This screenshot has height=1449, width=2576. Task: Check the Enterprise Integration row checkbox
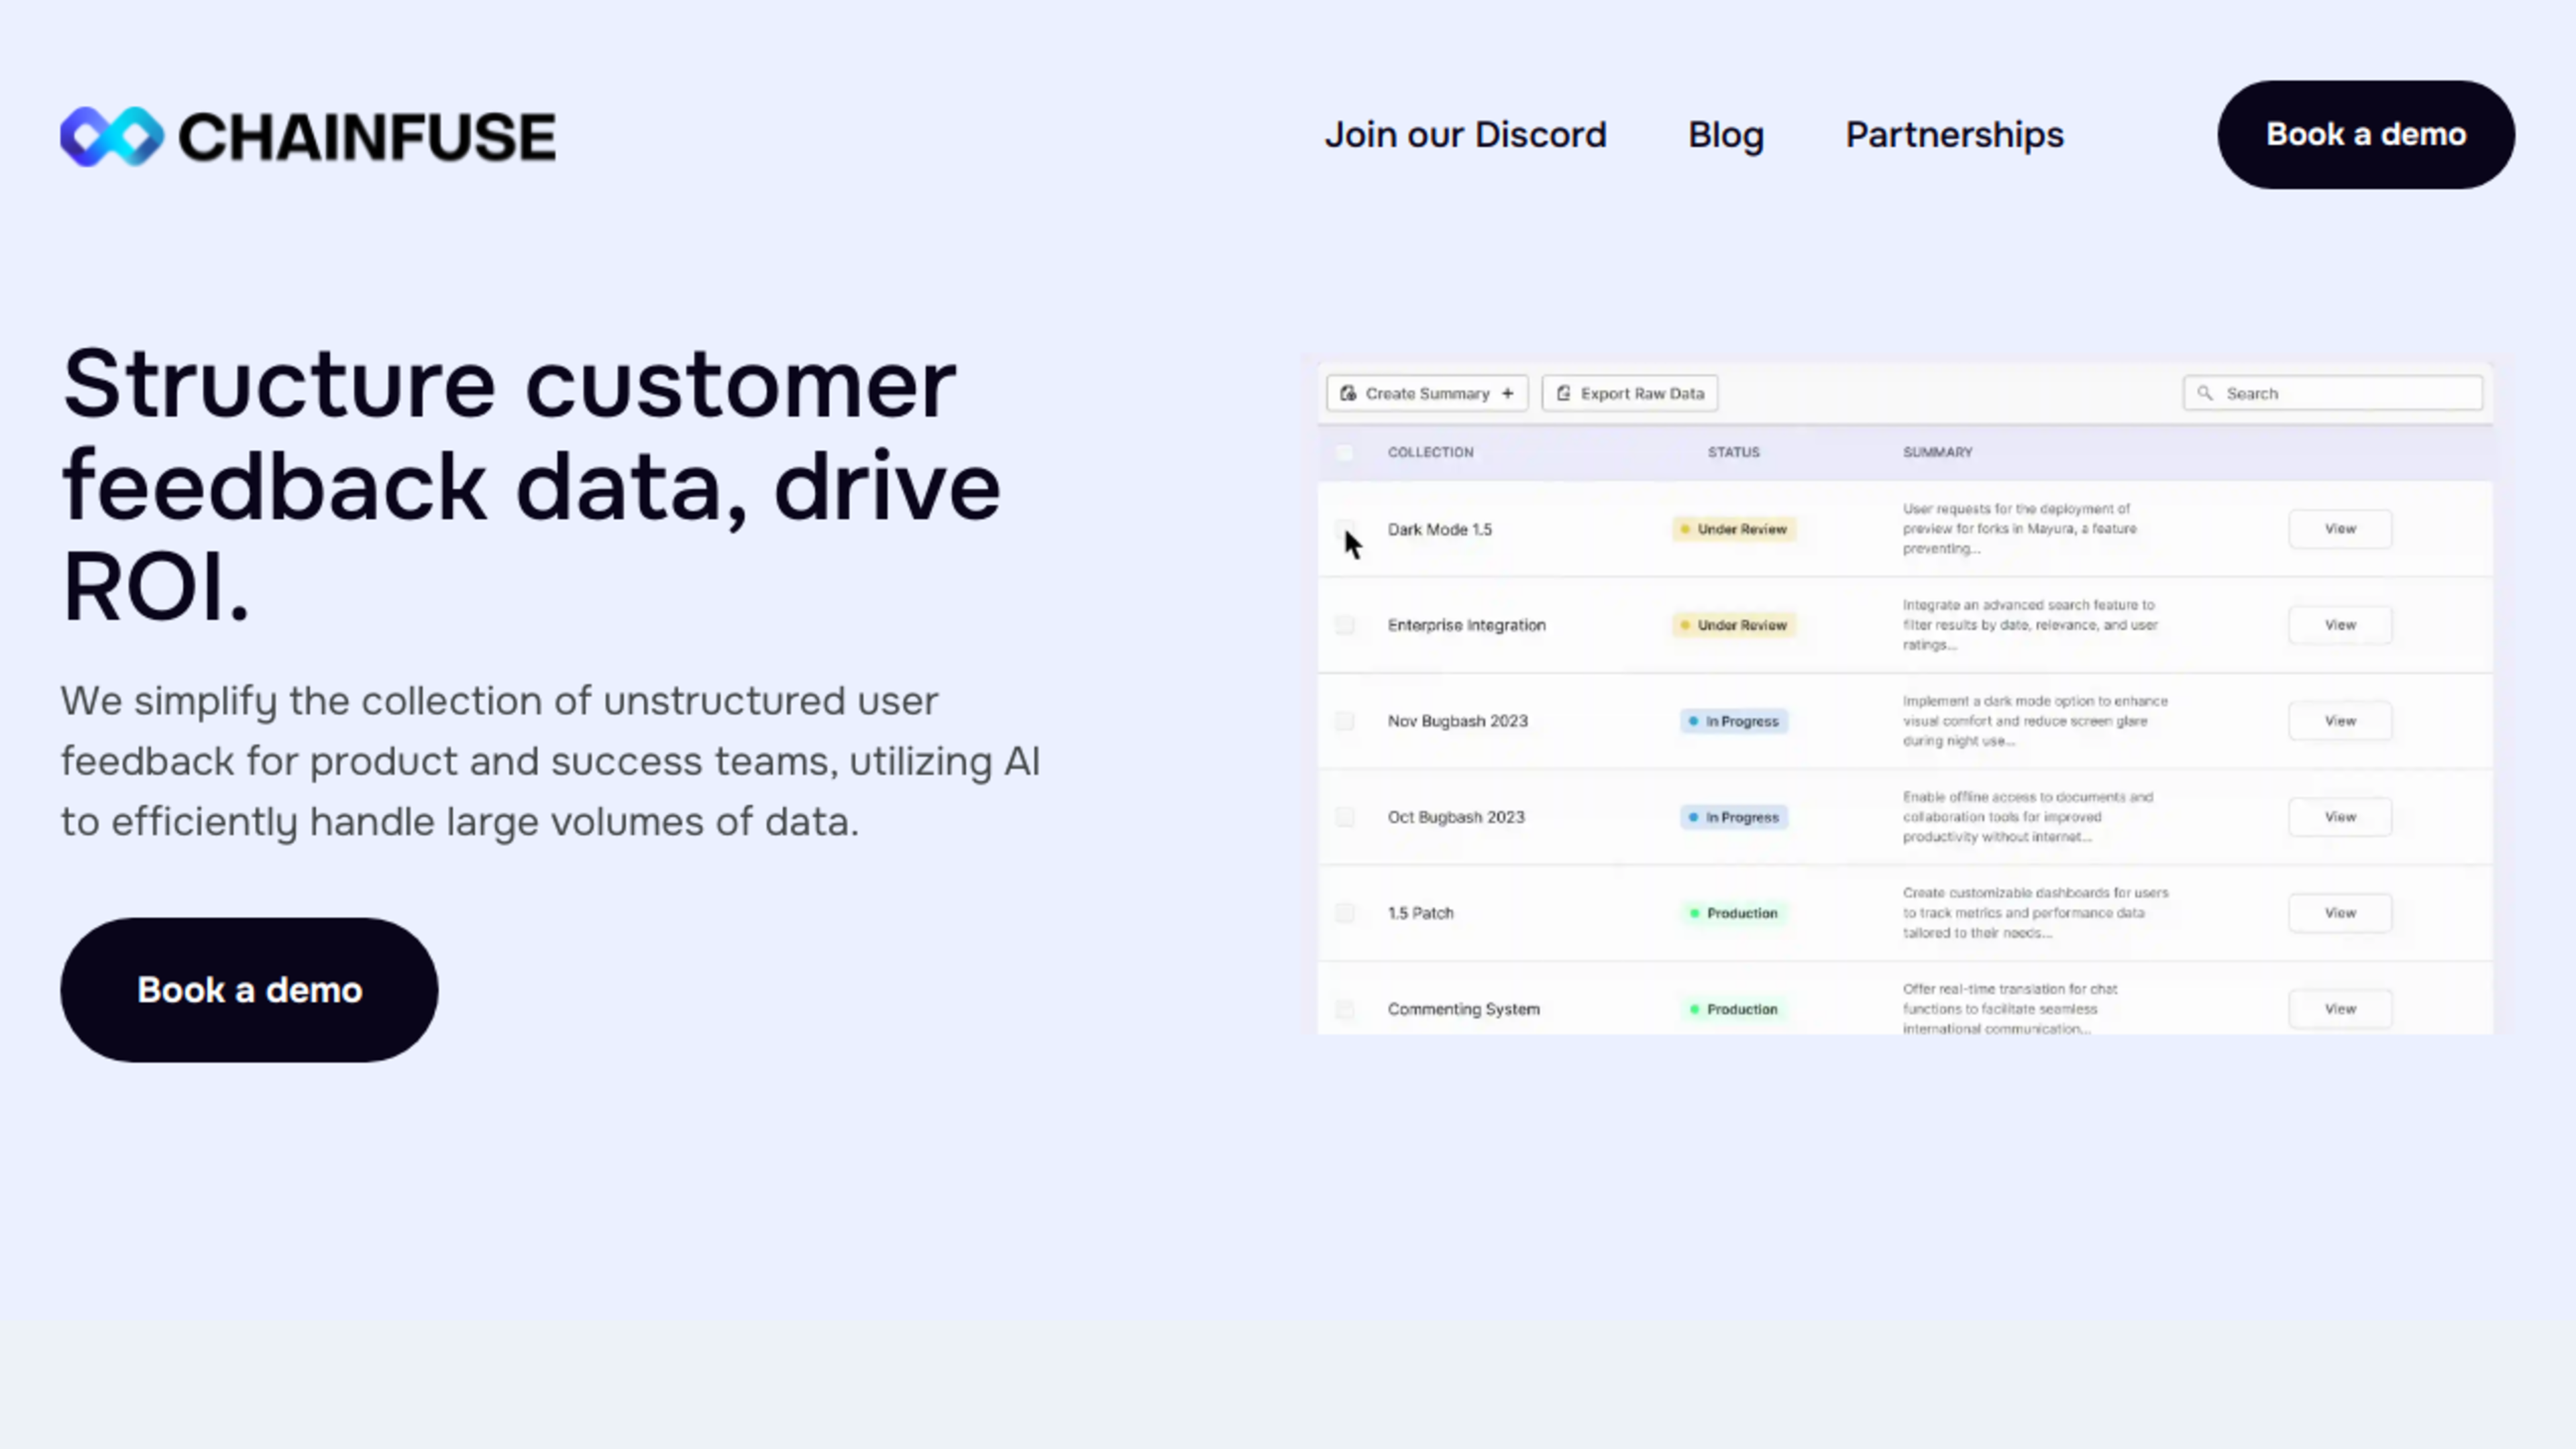tap(1345, 625)
